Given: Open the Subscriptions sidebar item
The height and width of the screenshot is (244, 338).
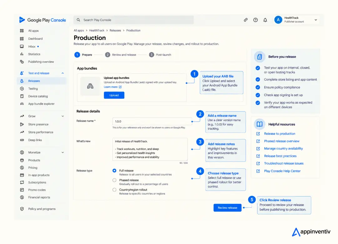Looking at the screenshot, I should (x=37, y=182).
